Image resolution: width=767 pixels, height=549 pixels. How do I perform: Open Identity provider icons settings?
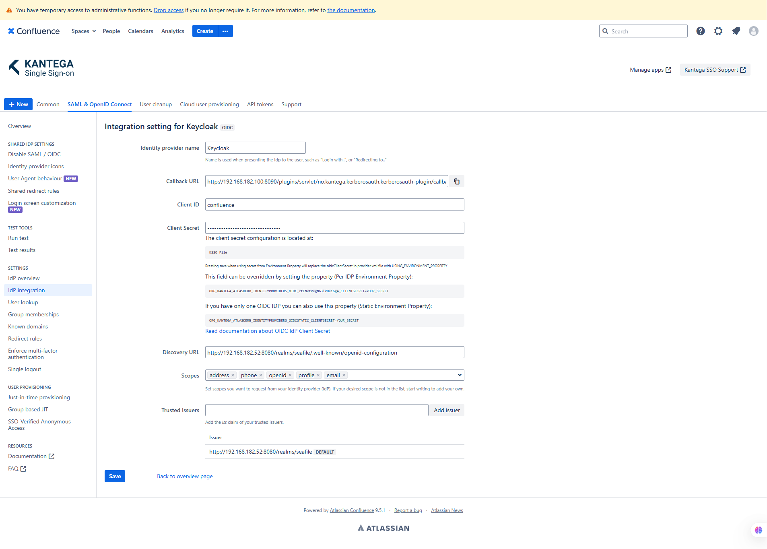click(36, 166)
